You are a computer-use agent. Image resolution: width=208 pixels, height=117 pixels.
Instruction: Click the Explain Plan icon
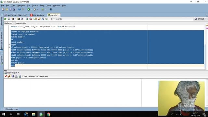(13, 19)
